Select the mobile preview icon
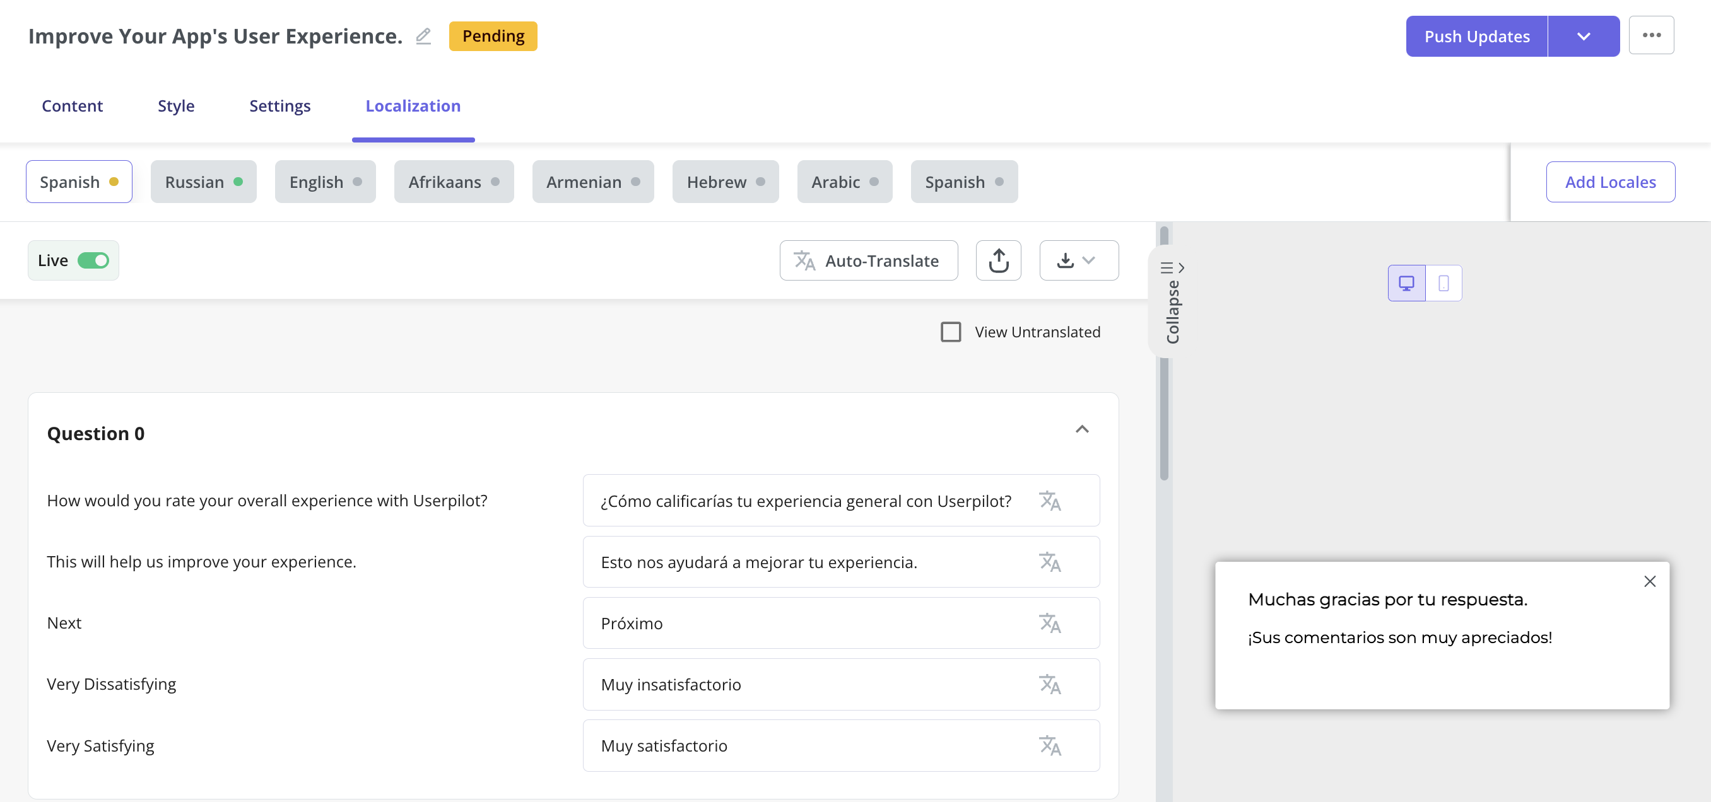Image resolution: width=1711 pixels, height=802 pixels. [x=1443, y=284]
